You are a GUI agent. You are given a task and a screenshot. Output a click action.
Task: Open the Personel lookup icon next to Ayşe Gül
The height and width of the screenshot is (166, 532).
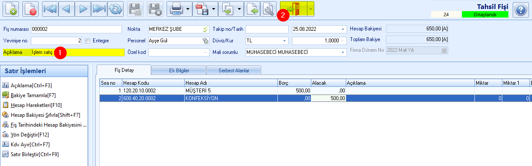[x=205, y=41]
